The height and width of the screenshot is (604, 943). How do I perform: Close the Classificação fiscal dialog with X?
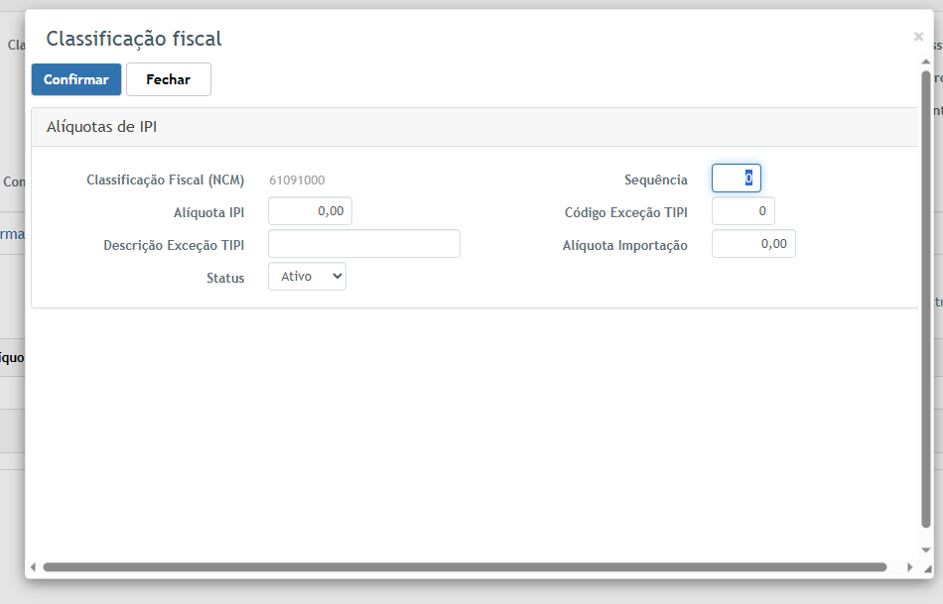[918, 37]
